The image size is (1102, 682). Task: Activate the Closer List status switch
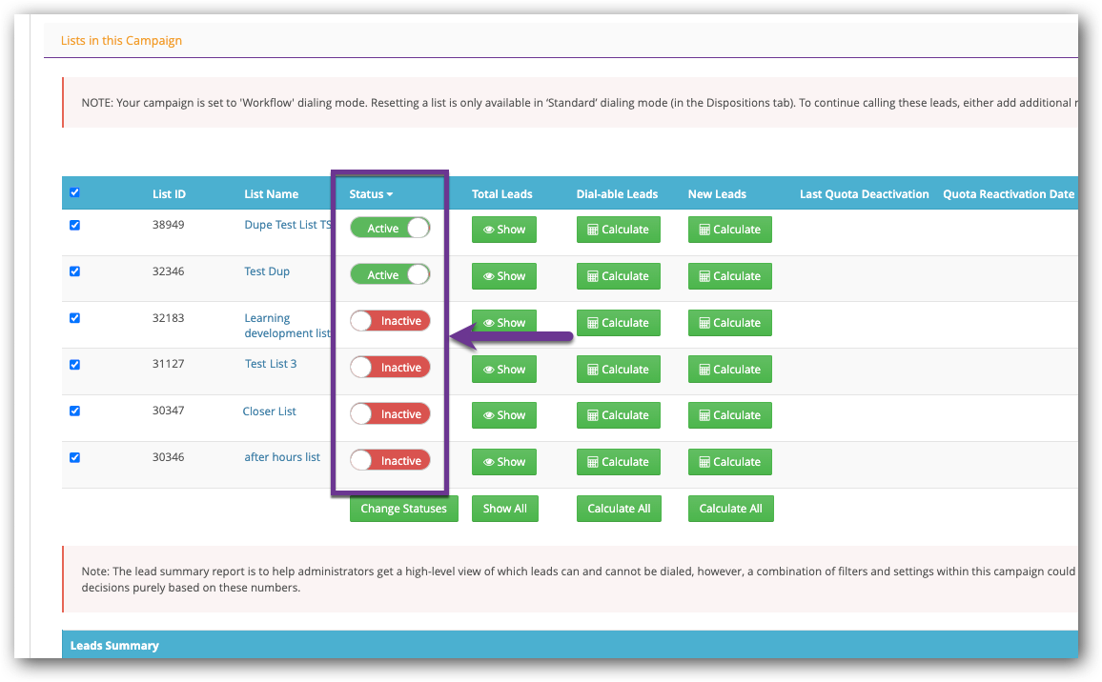coord(390,414)
